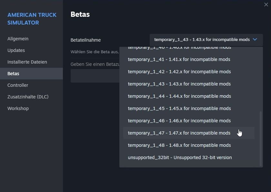
Task: Select highlighted temporary_1_47 beta option
Action: pyautogui.click(x=189, y=133)
